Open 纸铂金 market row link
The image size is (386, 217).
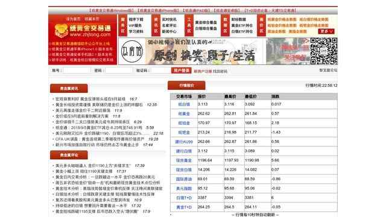pos(184,123)
